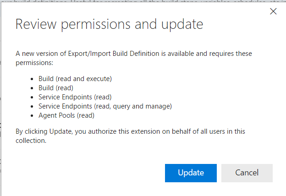Screen dimensions: 286x196
Task: Close the dialog with the X icon
Action: tap(273, 11)
